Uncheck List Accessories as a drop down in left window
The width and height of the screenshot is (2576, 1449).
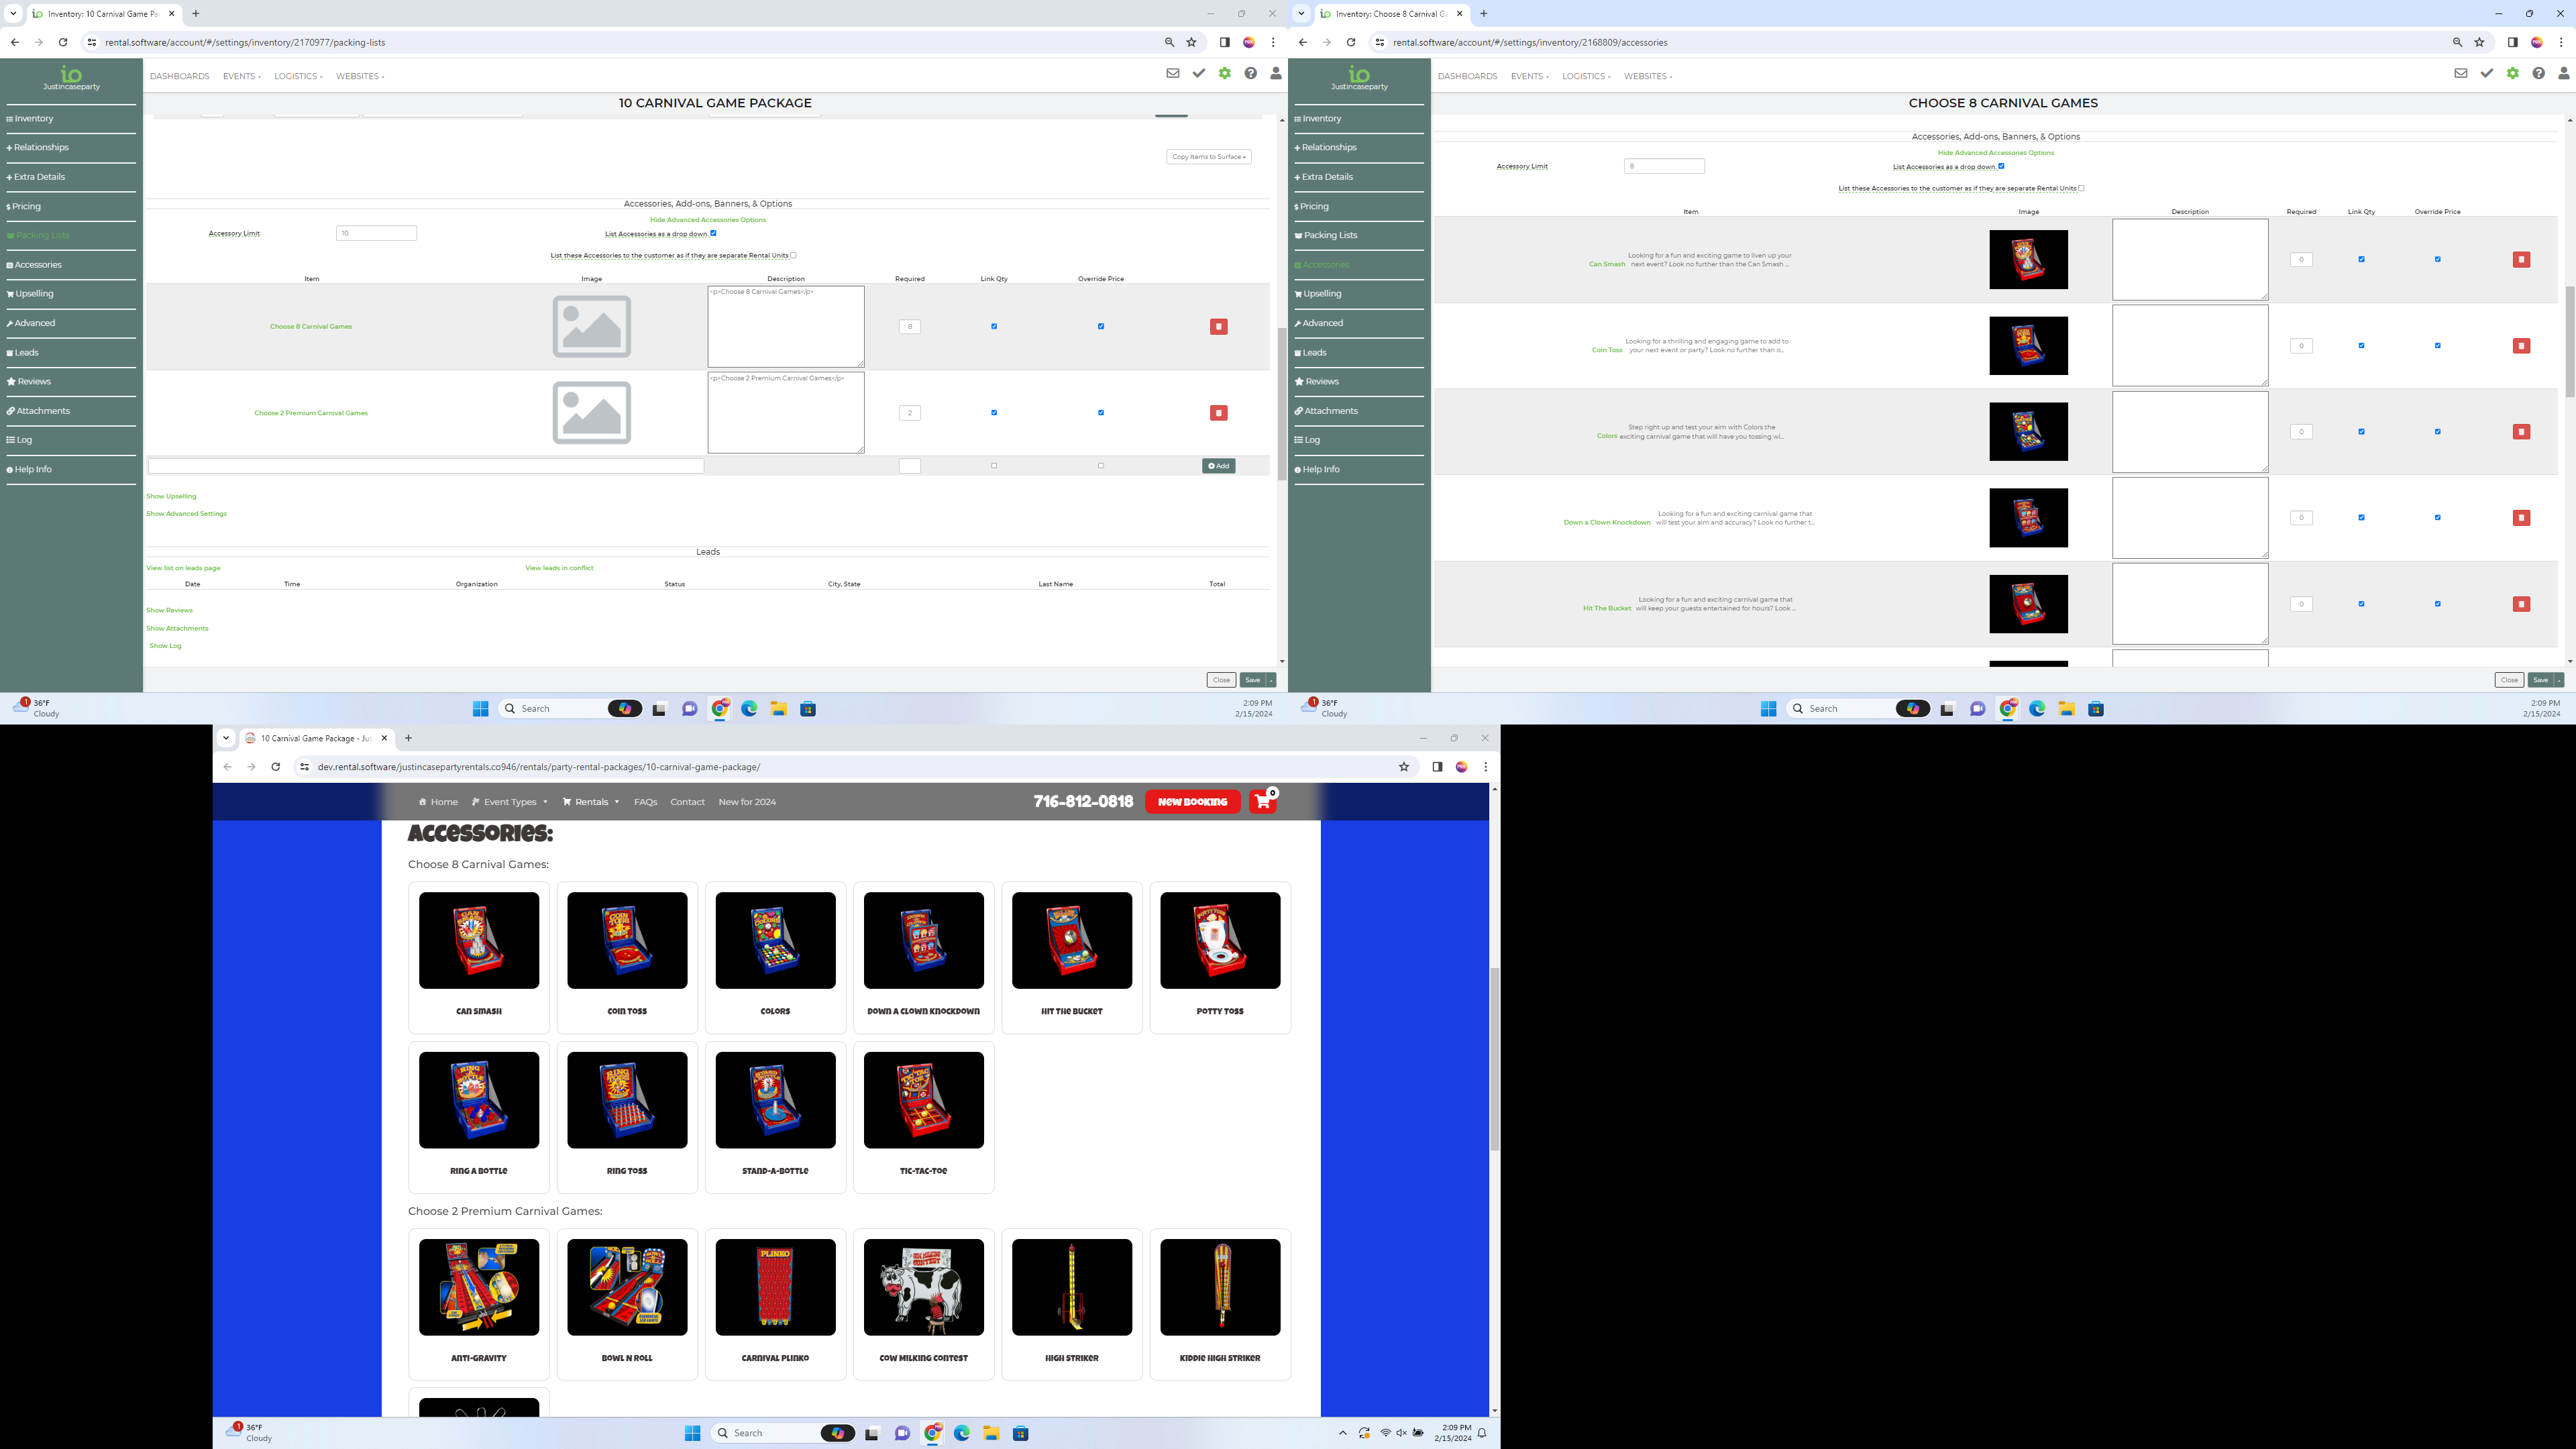tap(713, 233)
